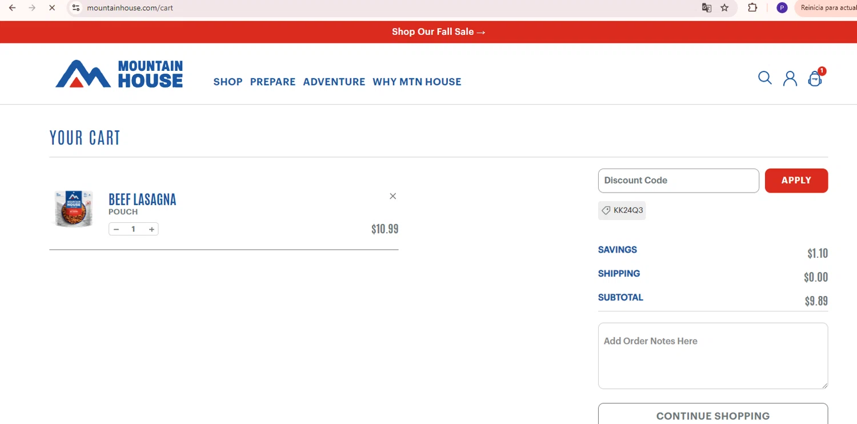This screenshot has height=424, width=857.
Task: Increase quantity with the plus button
Action: coord(151,229)
